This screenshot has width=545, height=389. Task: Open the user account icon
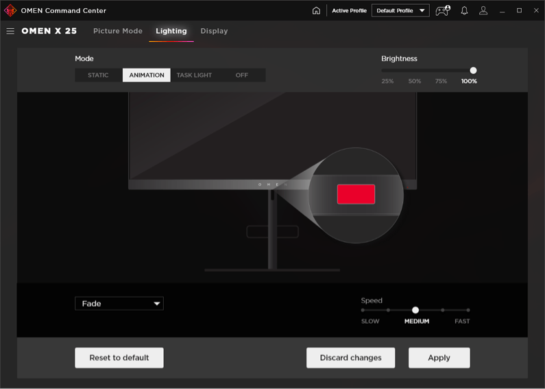click(x=483, y=10)
